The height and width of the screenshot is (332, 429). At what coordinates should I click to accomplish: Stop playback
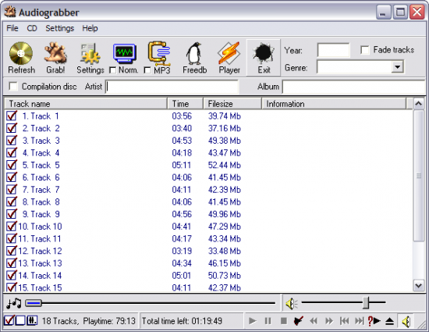(x=284, y=321)
